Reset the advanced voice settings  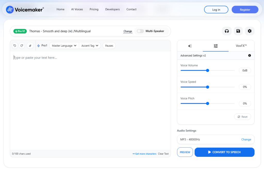click(242, 117)
